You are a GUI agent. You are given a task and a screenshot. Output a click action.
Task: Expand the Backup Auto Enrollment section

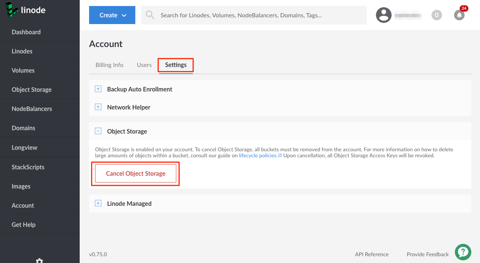[x=98, y=89]
